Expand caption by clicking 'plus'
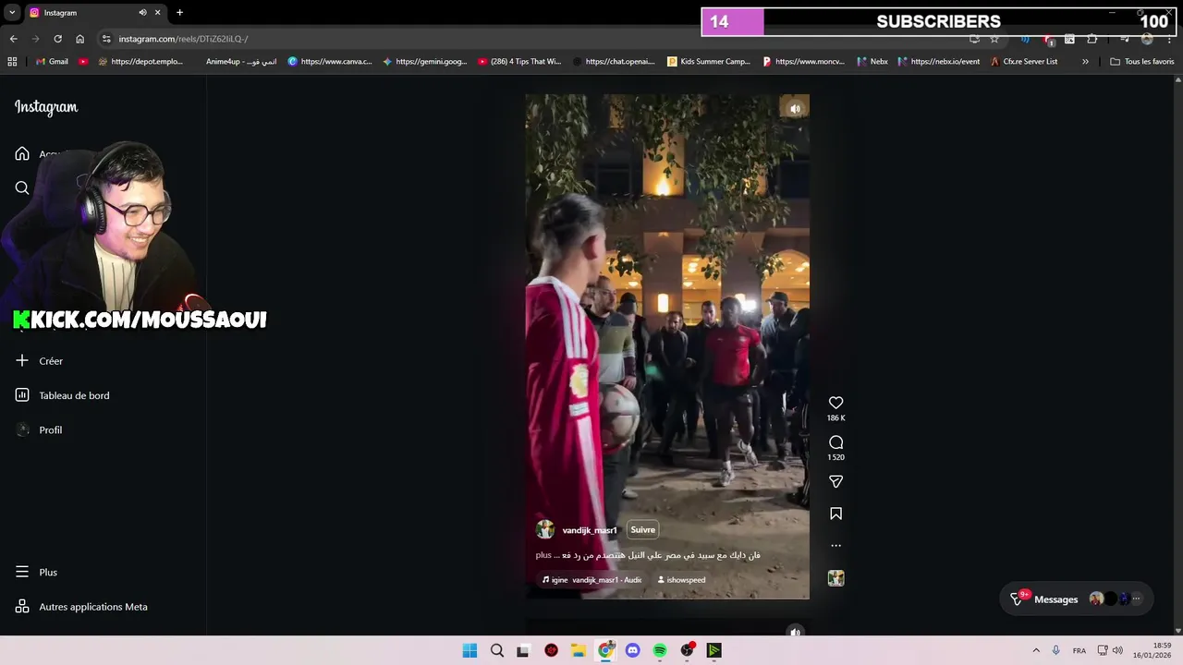Viewport: 1183px width, 665px height. click(x=543, y=555)
